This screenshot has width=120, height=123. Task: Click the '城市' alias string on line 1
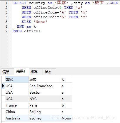99,3
